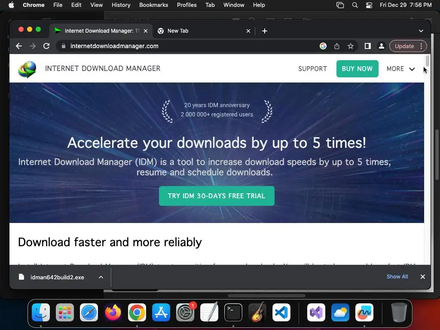Close the Internet Download Manager tab
This screenshot has height=330, width=440.
click(146, 31)
